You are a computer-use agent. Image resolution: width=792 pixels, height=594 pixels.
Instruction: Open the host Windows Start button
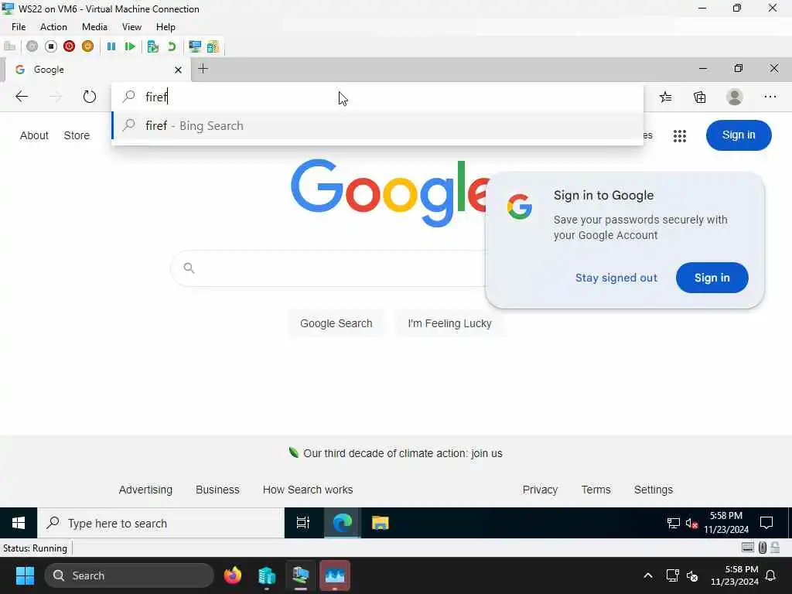(25, 575)
